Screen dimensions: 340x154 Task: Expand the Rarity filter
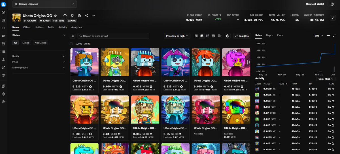(39, 56)
